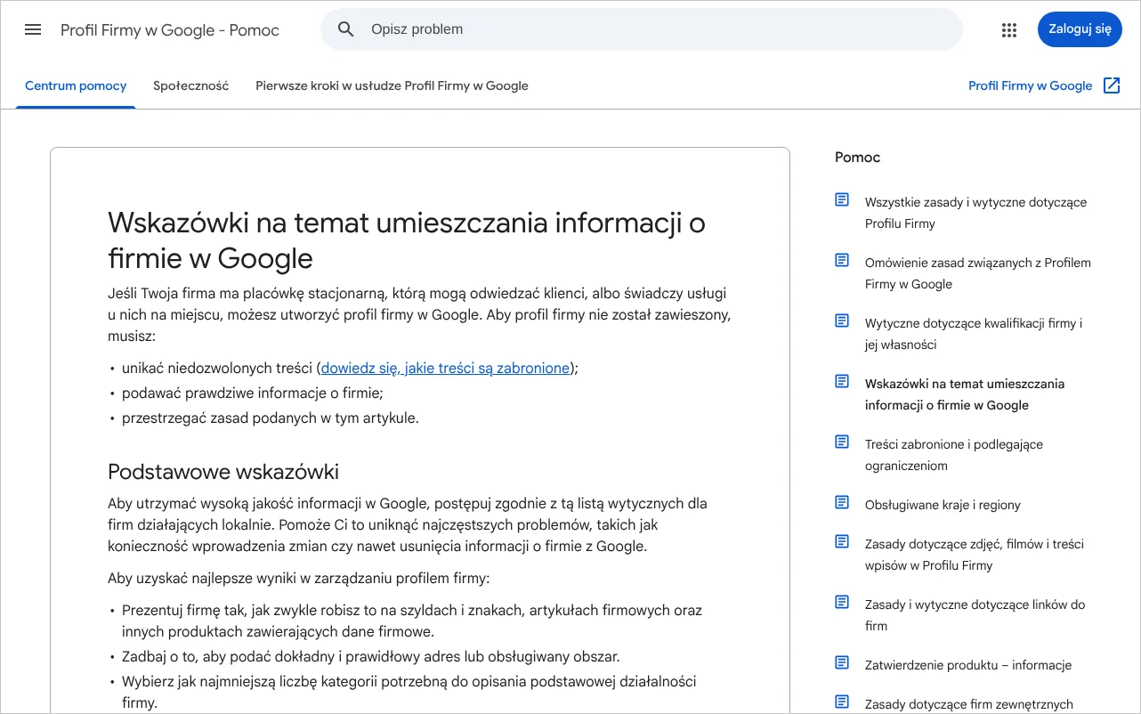Open the Profil Firmy w Google header link
Screen dimensions: 1141x714
coord(1030,86)
